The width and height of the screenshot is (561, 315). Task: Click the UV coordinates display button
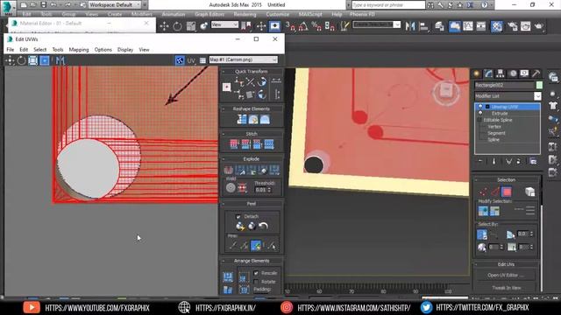click(x=191, y=60)
